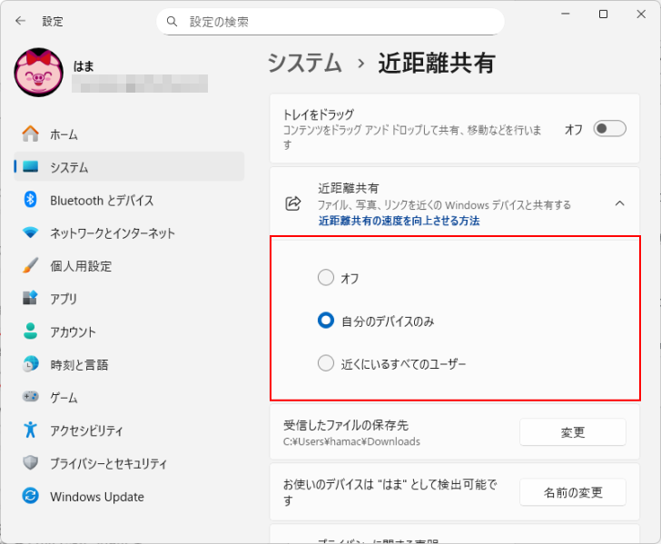Click the アクセシビリティ figure icon
661x544 pixels.
[x=30, y=430]
